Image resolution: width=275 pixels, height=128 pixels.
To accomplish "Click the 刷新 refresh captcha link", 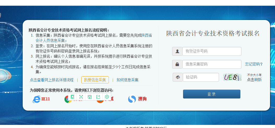I will (x=258, y=80).
